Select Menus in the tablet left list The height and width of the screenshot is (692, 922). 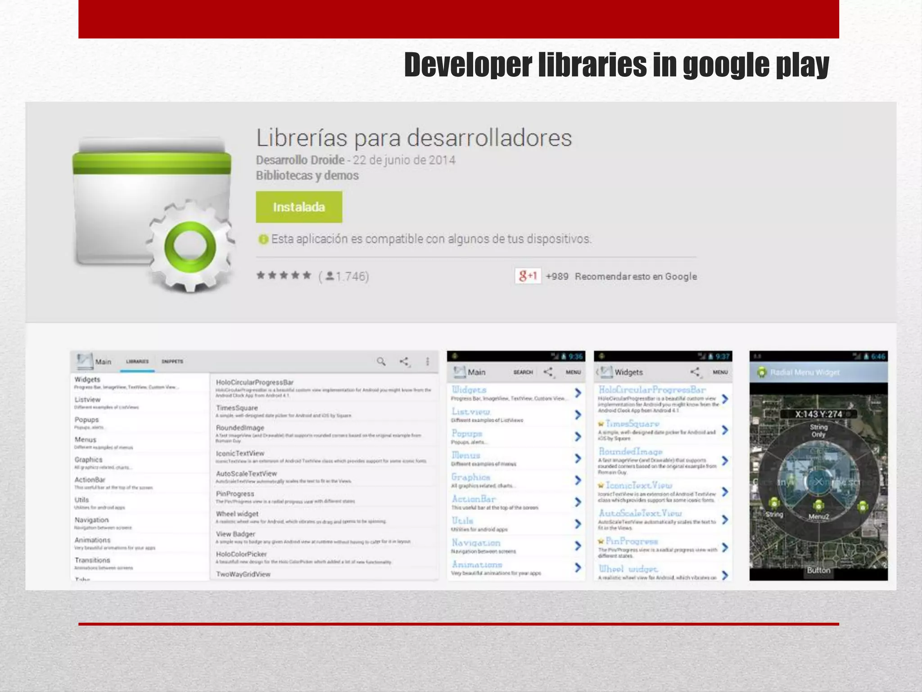click(x=140, y=443)
